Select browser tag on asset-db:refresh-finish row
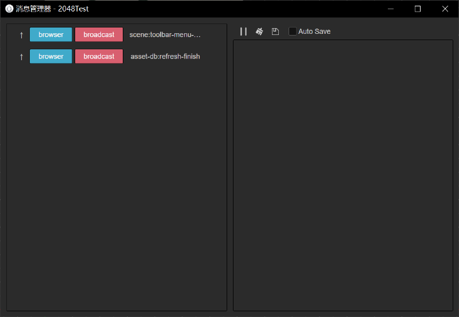 click(50, 56)
